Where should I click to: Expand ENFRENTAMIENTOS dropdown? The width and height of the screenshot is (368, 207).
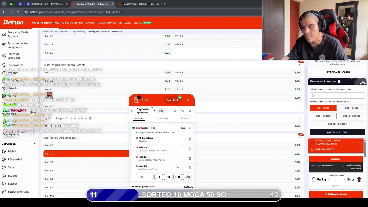click(x=361, y=149)
